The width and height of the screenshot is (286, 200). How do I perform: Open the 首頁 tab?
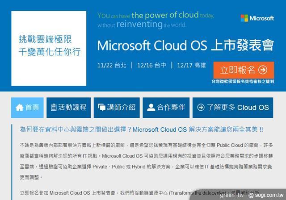(27, 108)
